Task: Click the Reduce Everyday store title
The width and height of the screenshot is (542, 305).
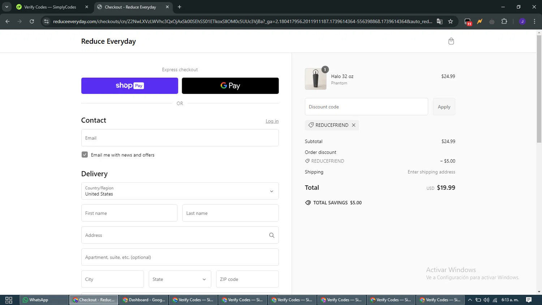Action: click(108, 41)
